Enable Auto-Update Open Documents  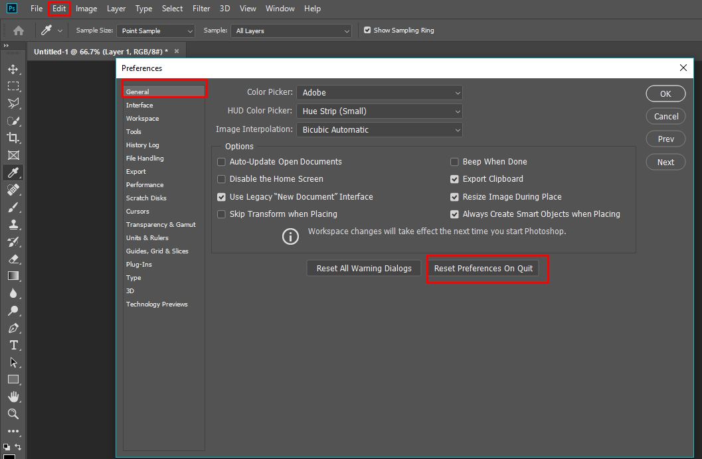221,161
